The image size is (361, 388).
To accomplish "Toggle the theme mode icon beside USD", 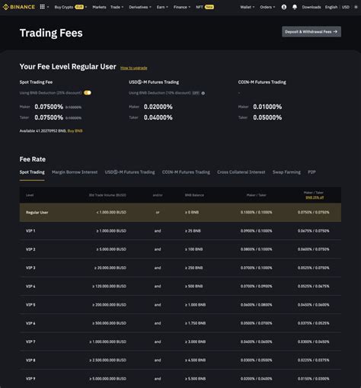I will click(x=356, y=7).
